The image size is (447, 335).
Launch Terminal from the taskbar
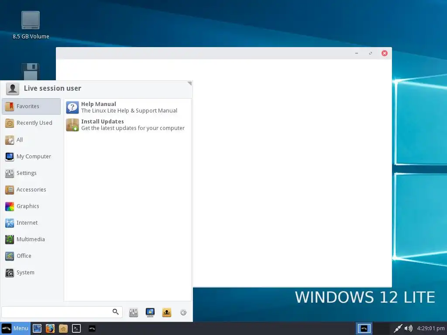76,328
